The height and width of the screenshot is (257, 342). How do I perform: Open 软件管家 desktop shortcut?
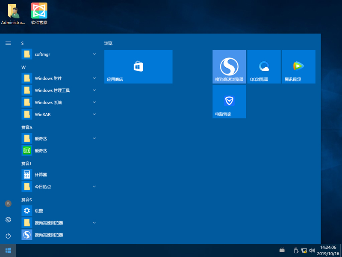click(x=39, y=14)
